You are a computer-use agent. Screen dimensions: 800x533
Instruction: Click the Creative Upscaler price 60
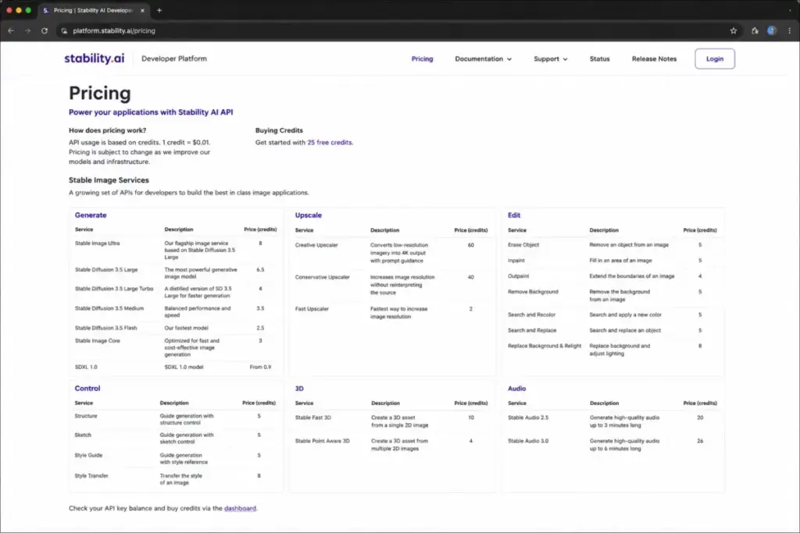471,245
